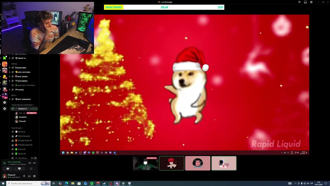Viewport: 330px width, 186px height.
Task: Select Pichon11 in voice channel list
Action: coord(22,121)
